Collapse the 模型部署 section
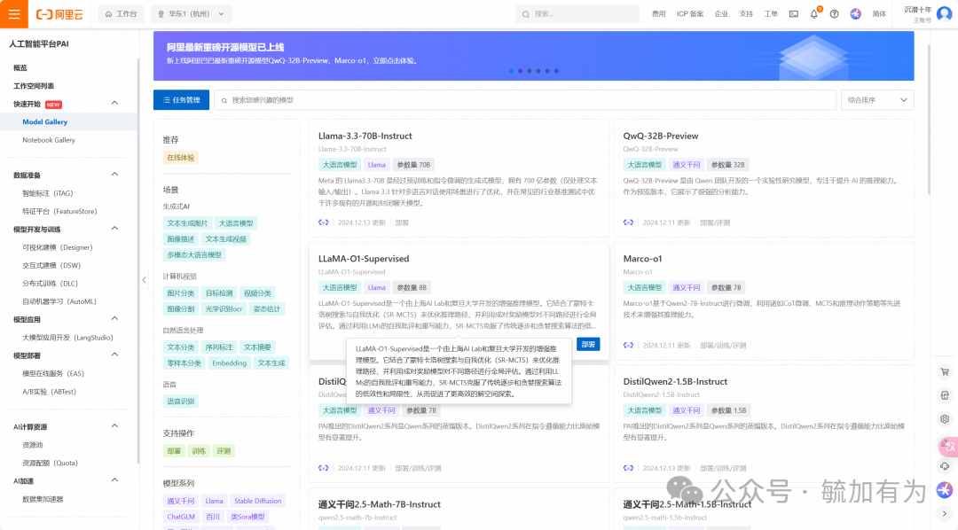This screenshot has height=530, width=958. (114, 355)
